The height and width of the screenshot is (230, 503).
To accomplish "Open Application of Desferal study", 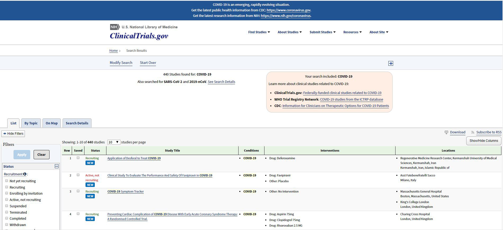I will tap(134, 158).
